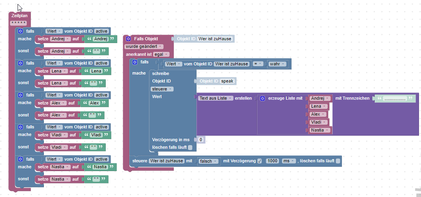
Task: Click the active object ID in the Lena falls block
Action: tap(102, 63)
